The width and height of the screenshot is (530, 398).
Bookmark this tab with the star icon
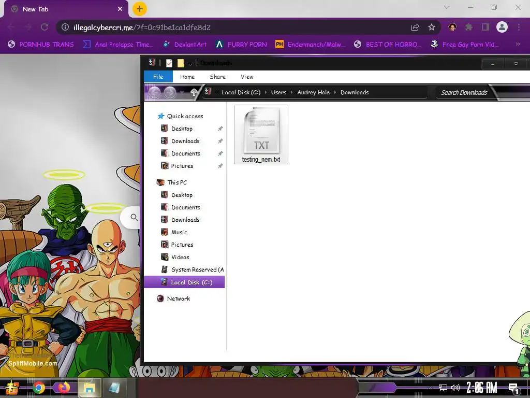[x=432, y=27]
